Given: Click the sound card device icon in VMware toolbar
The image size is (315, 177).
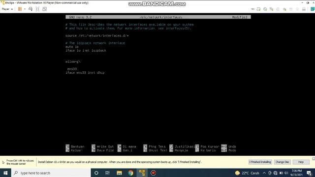Looking at the screenshot, I should click(284, 9).
